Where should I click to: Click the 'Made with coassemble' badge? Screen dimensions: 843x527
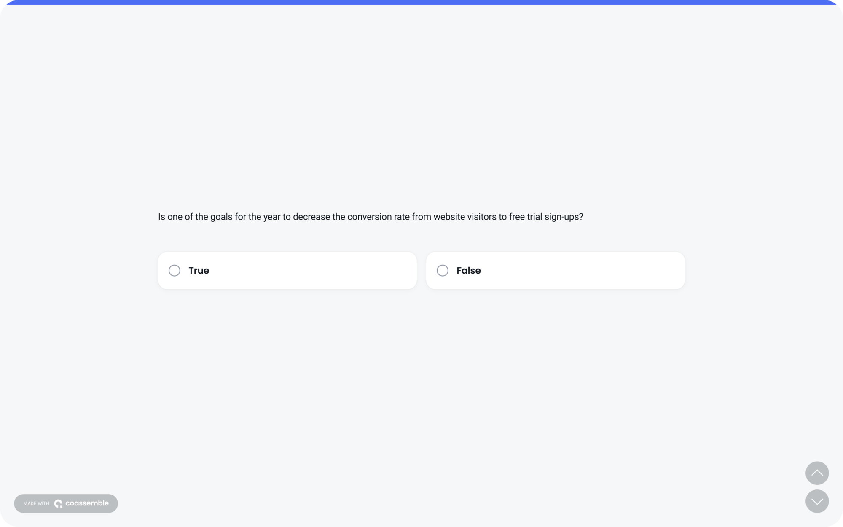click(66, 503)
